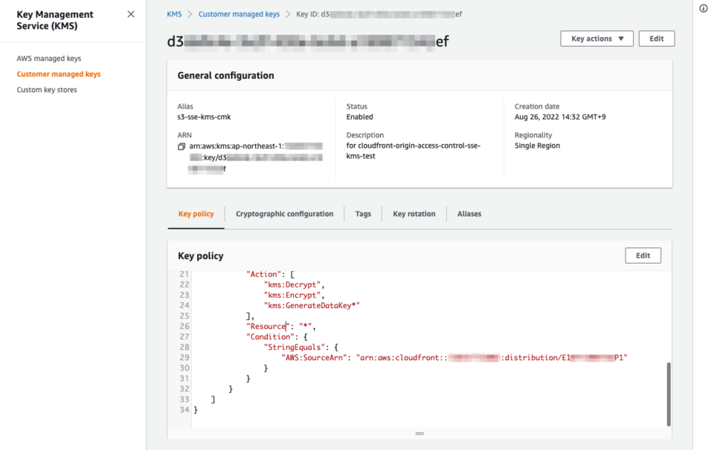Image resolution: width=714 pixels, height=450 pixels.
Task: Open Custom key stores
Action: 47,89
